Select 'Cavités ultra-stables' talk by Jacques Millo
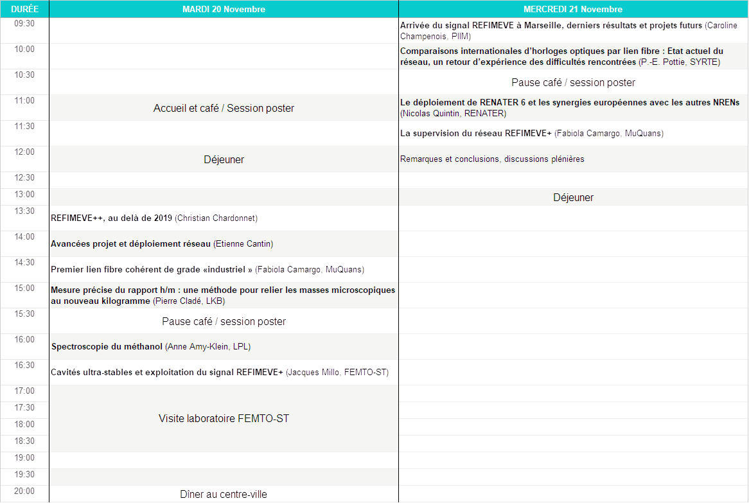Viewport: 749px width, 503px height. 224,373
